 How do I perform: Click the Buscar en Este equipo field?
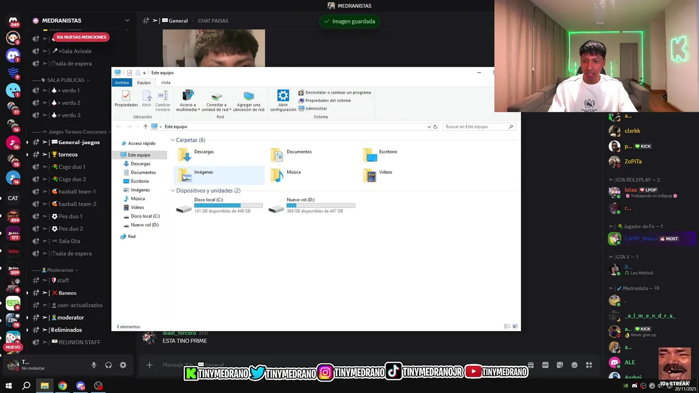[479, 127]
